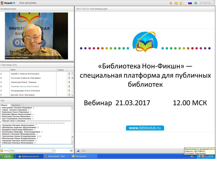This screenshot has height=173, width=217.
Task: Toggle checkbox beside Дюкова Анна Сергеевна
Action: pos(1,95)
